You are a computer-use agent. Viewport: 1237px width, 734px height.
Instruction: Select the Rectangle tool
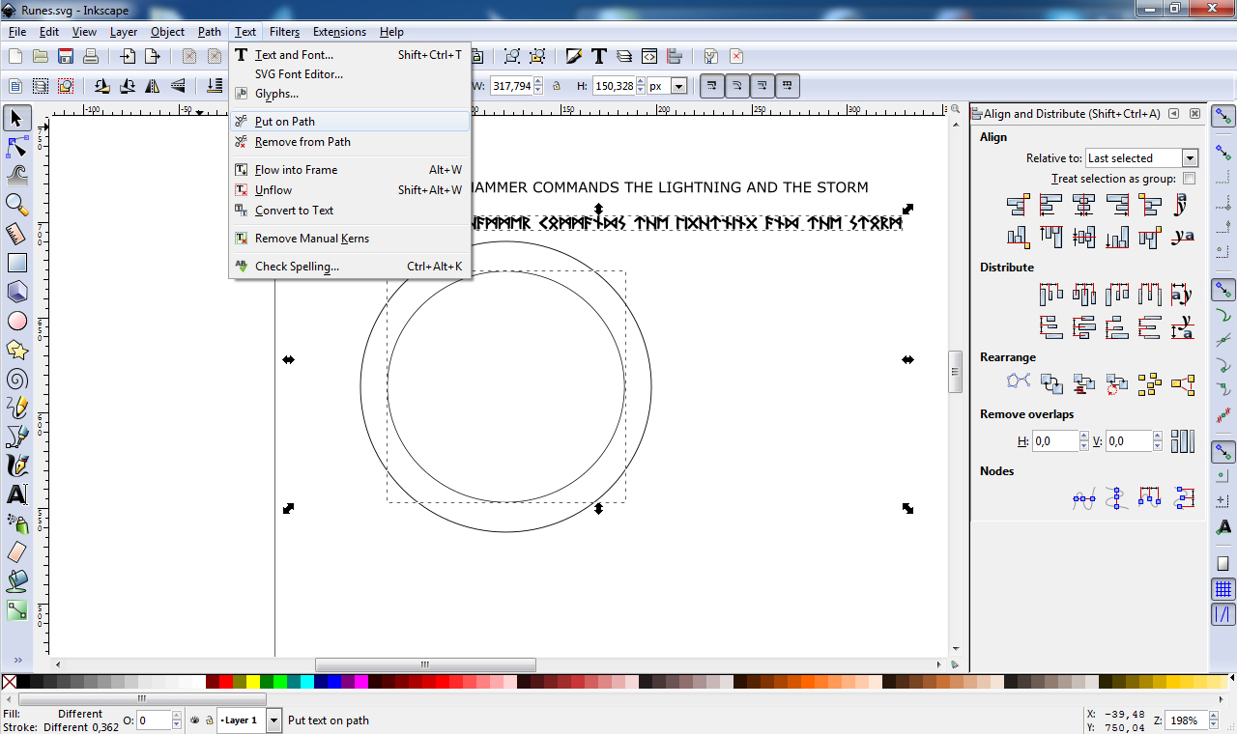(16, 263)
